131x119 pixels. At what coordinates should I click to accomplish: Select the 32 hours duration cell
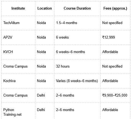pyautogui.click(x=77, y=66)
